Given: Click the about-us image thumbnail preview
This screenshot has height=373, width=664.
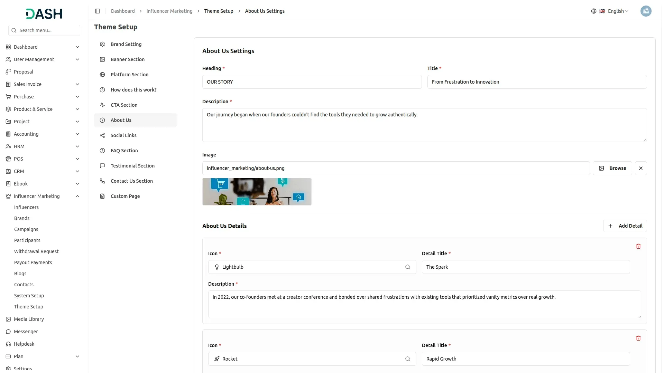Looking at the screenshot, I should coord(257,192).
